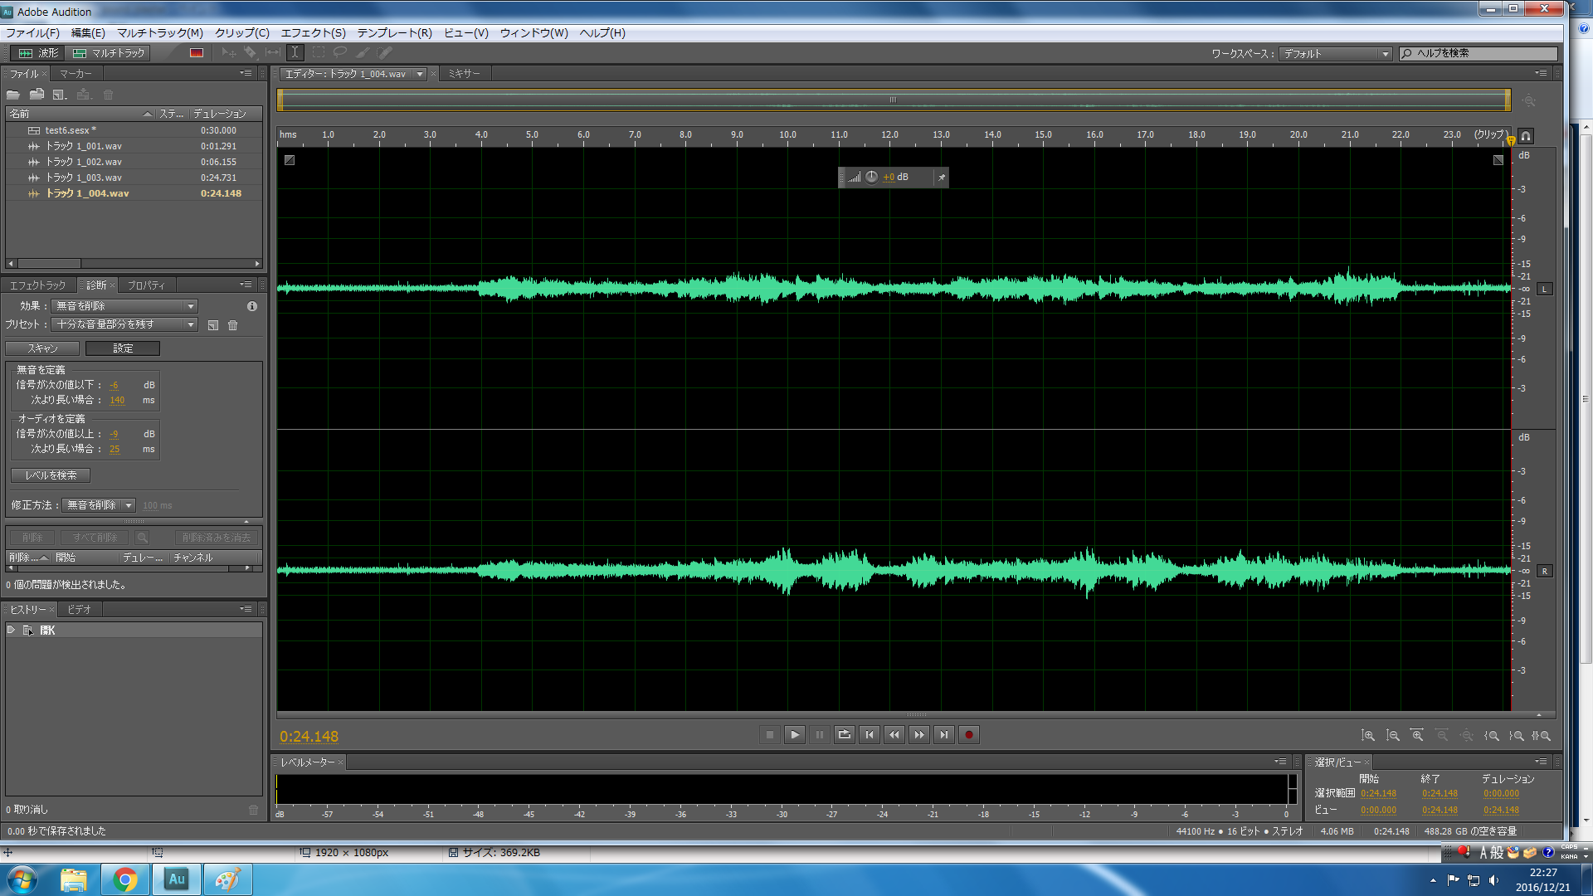The width and height of the screenshot is (1593, 896).
Task: Select the Time Selection tool in toolbar
Action: 295,52
